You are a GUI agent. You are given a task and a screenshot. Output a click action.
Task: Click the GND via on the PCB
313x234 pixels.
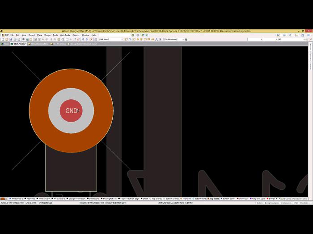point(71,111)
